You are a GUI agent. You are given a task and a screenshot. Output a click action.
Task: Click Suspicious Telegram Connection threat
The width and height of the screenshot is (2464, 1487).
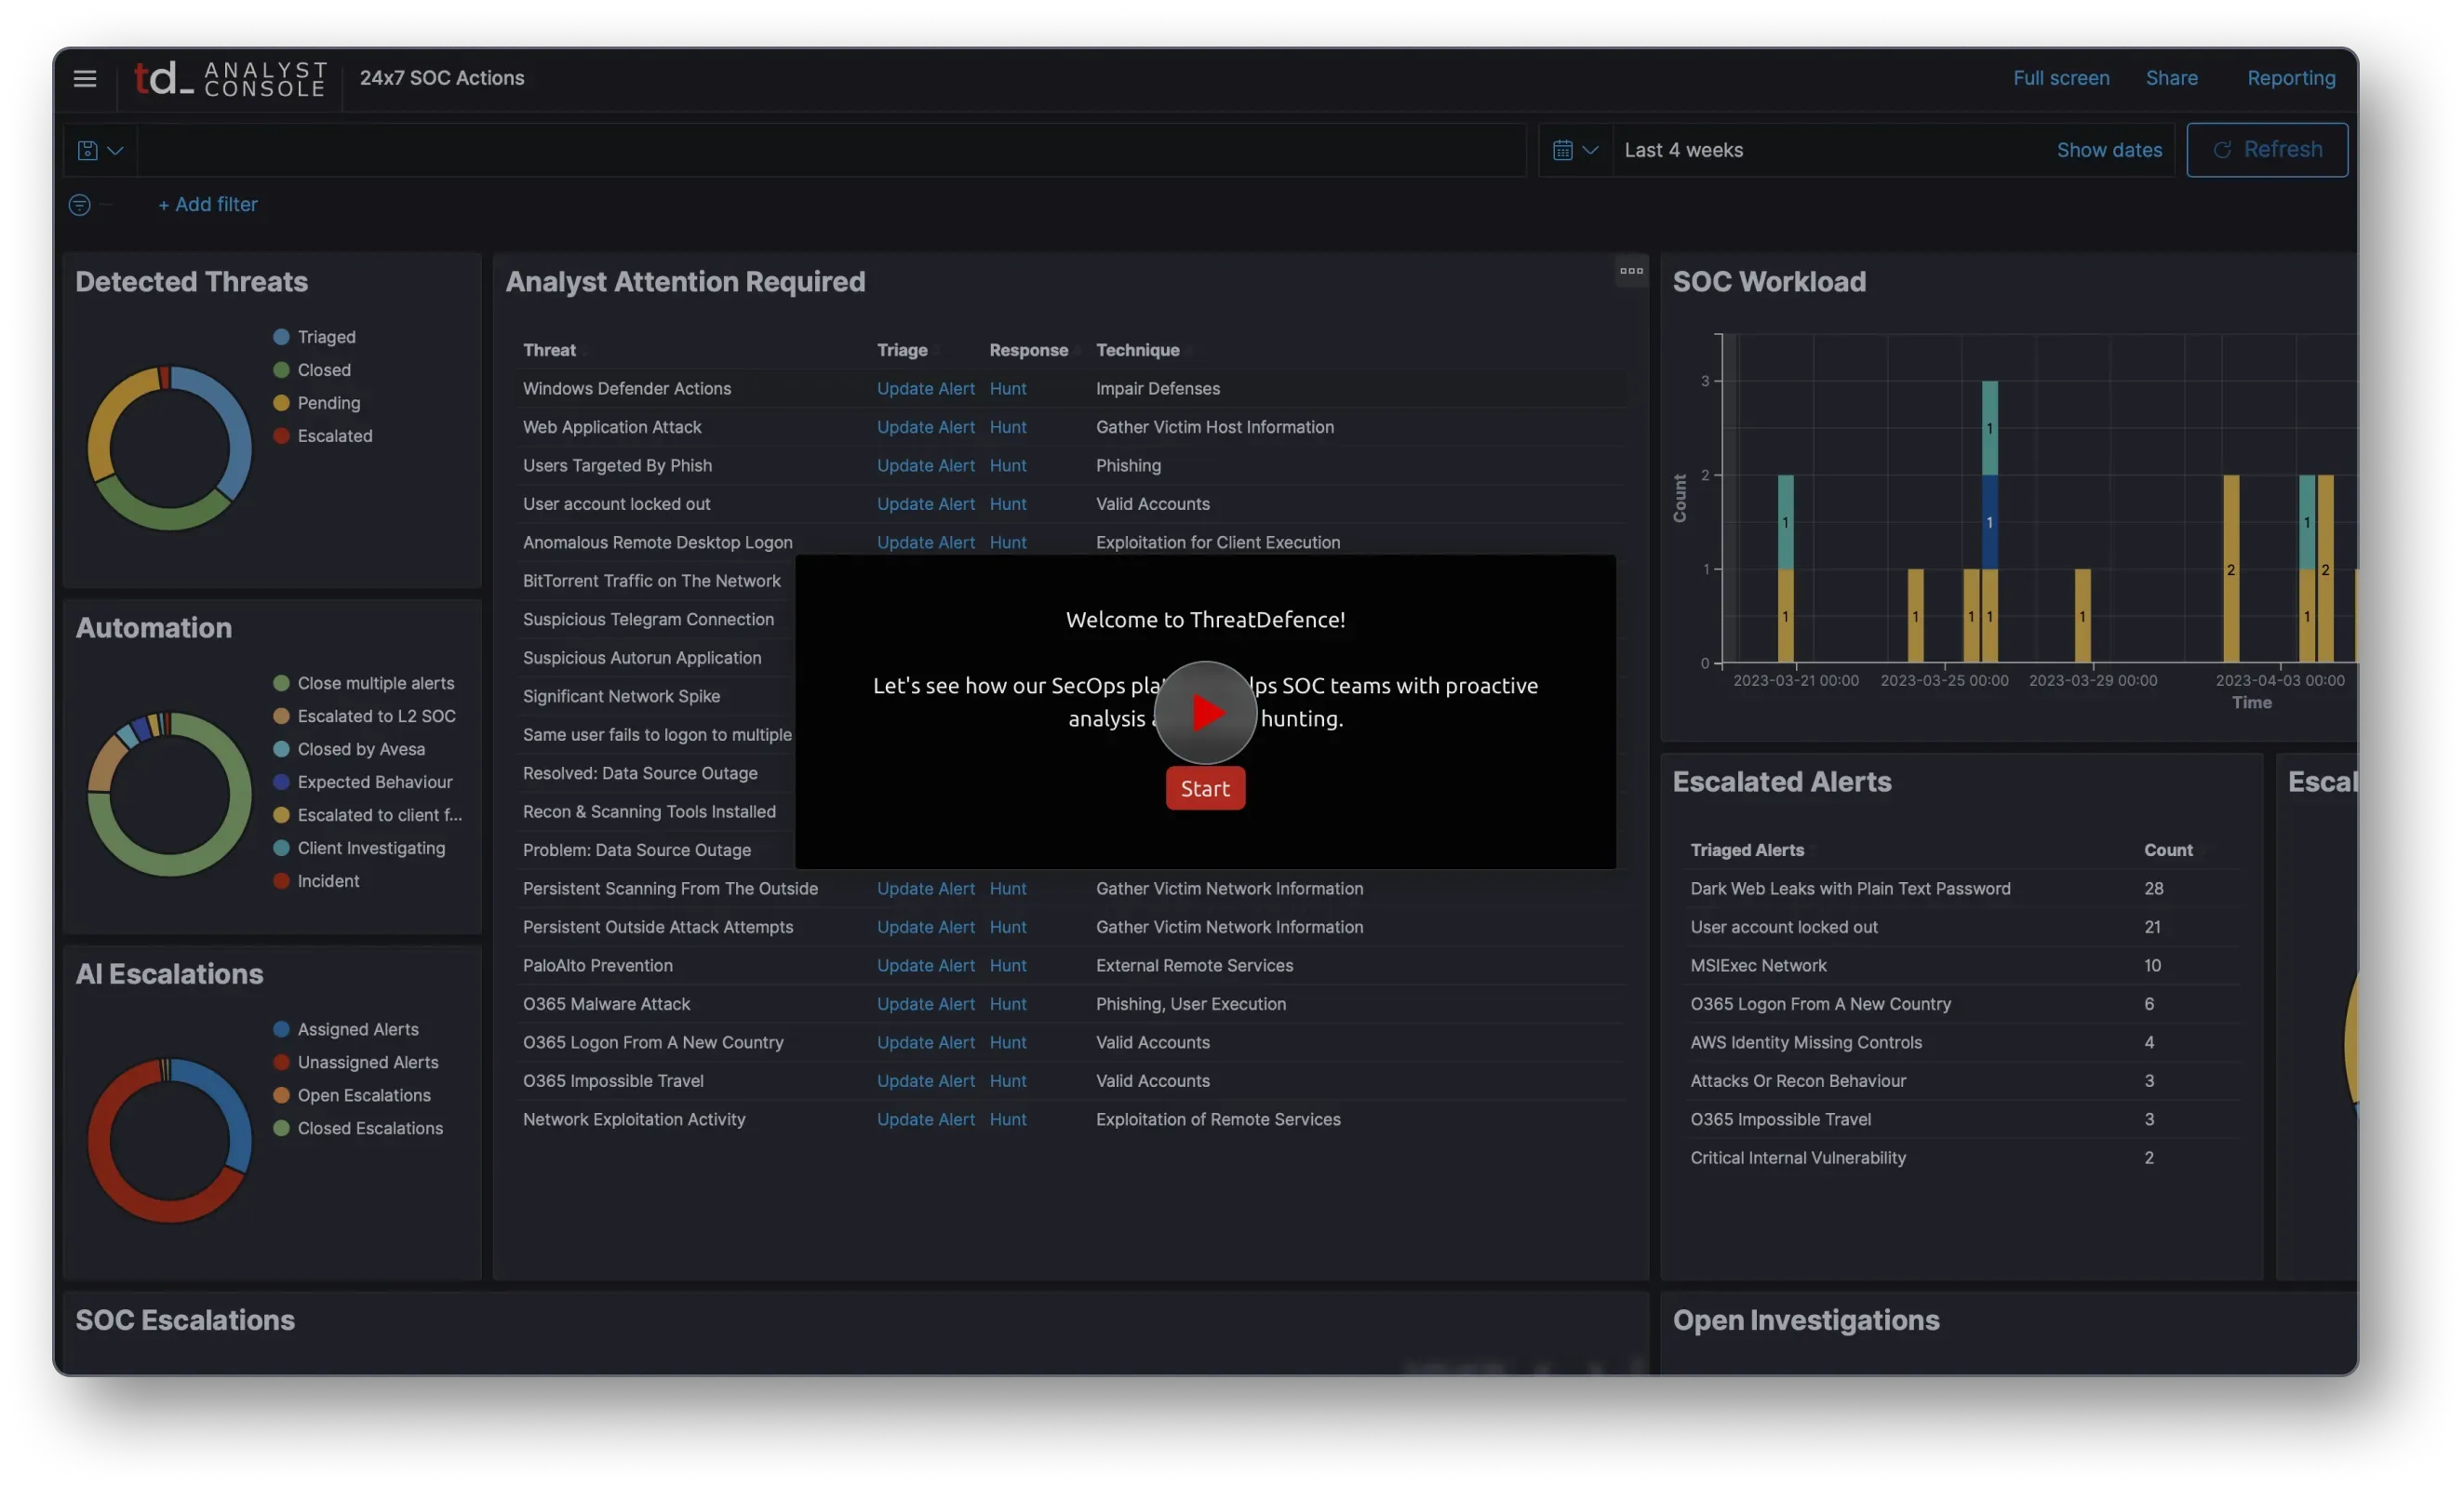[x=648, y=619]
